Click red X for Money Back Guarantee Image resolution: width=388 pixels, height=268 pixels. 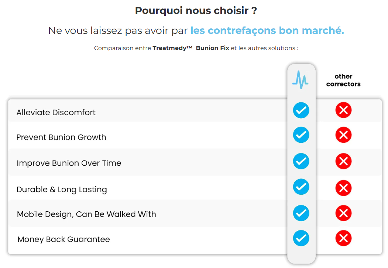343,239
